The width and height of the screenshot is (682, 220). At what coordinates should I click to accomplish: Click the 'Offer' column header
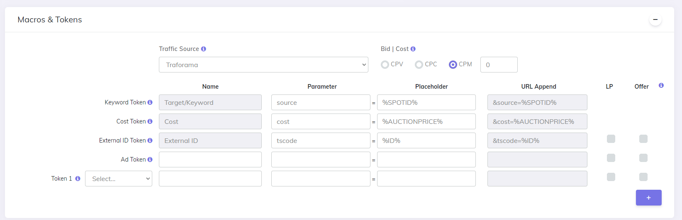click(641, 87)
